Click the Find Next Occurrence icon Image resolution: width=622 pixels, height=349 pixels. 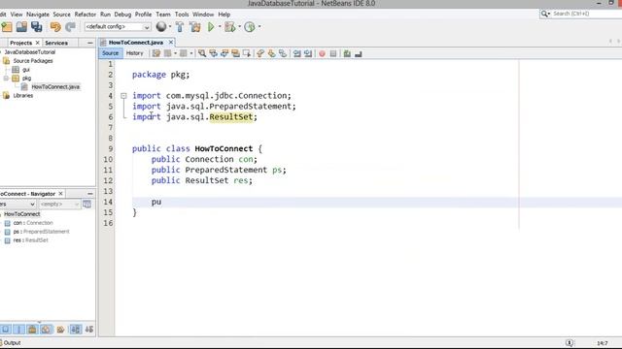pyautogui.click(x=225, y=53)
